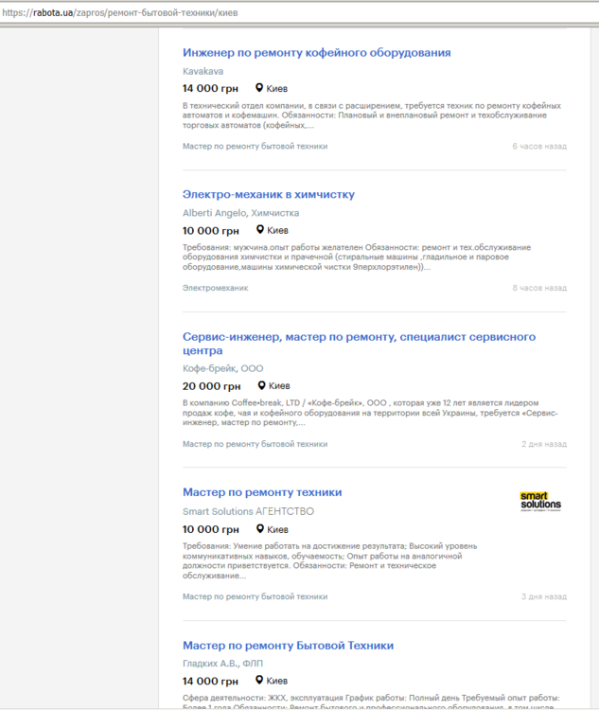
Task: Click timestamp 3 дня назад
Action: coord(544,596)
